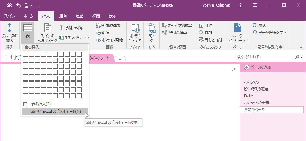This screenshot has height=141, width=306.
Task: Insert a picture with 画像
Action: (102, 33)
